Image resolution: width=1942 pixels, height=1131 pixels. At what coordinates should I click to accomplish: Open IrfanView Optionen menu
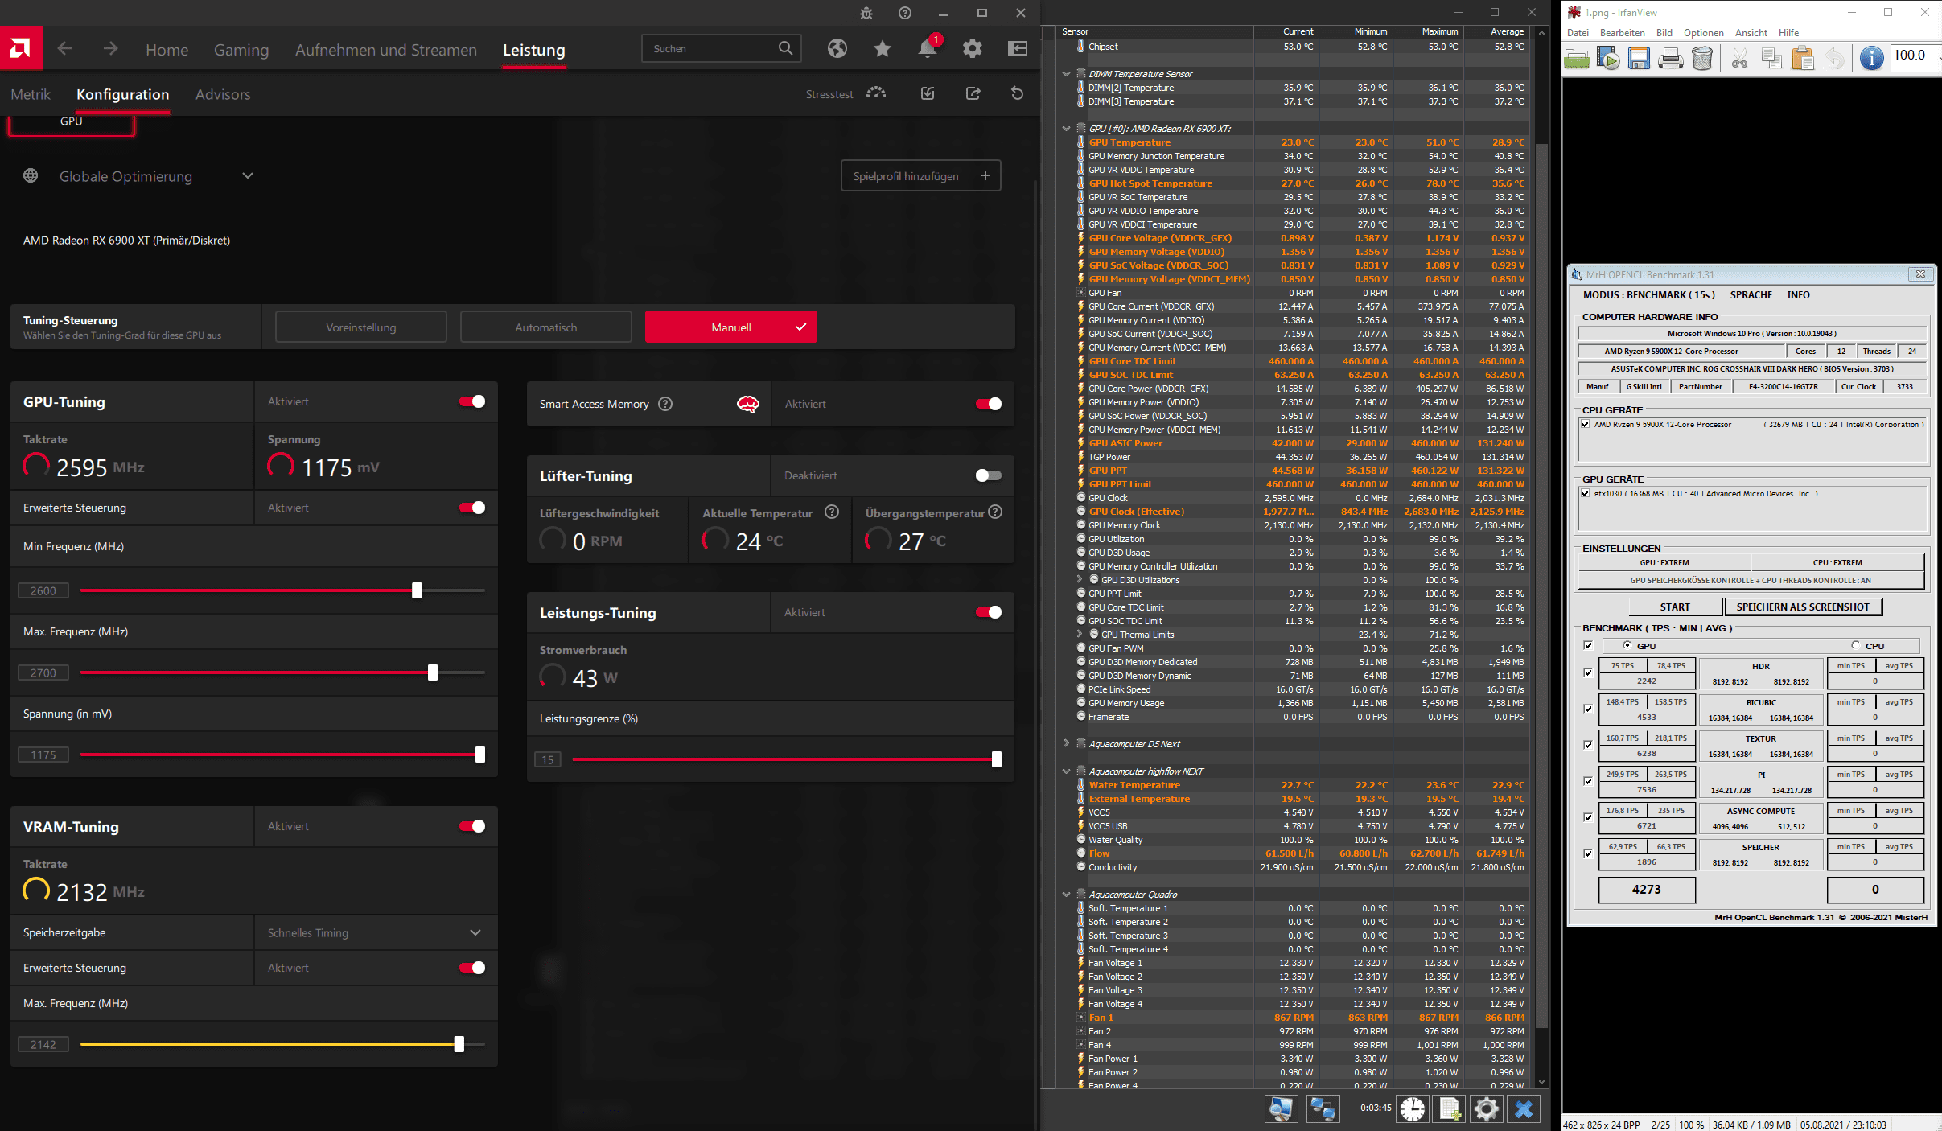click(1704, 33)
